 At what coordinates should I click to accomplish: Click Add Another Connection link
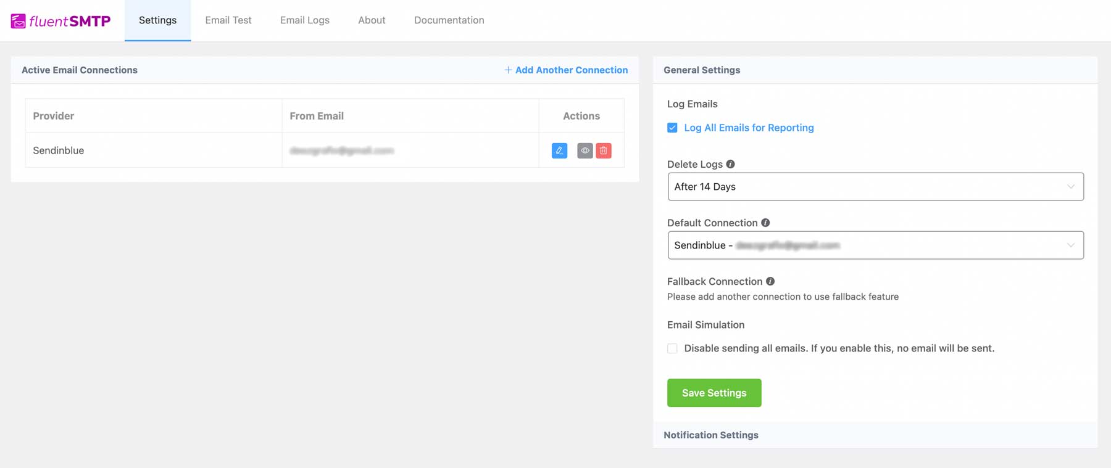click(x=571, y=70)
